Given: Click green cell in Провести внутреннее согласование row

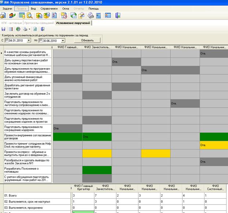Looking at the screenshot, I should (x=68, y=137).
